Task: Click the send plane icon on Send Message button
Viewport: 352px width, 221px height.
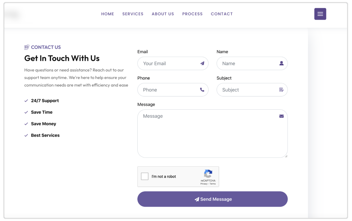Action: click(197, 199)
